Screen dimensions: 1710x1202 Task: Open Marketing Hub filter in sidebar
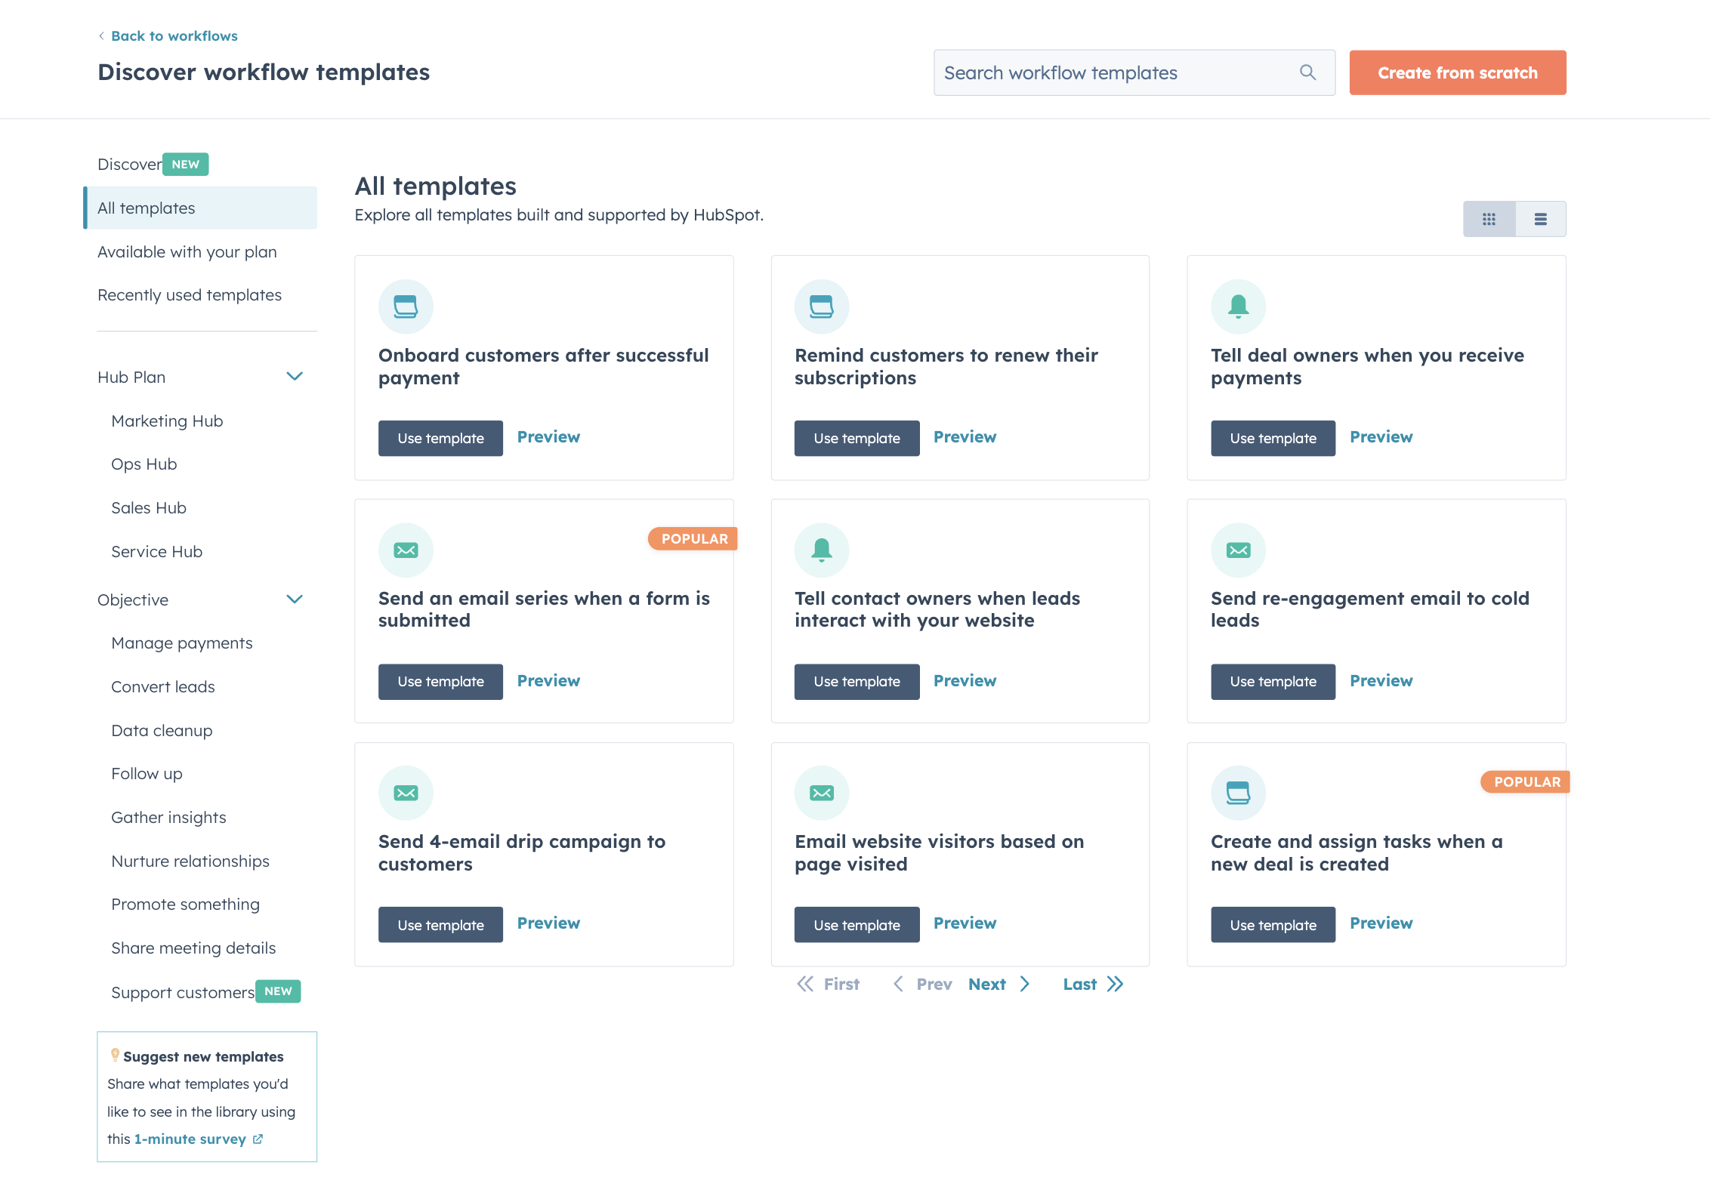pos(167,421)
